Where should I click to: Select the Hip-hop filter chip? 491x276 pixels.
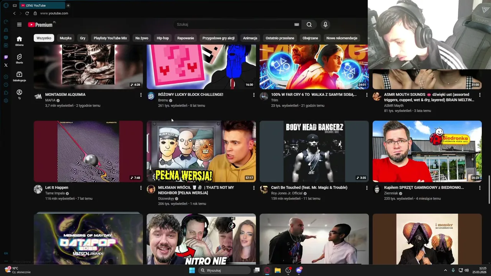[x=163, y=38]
